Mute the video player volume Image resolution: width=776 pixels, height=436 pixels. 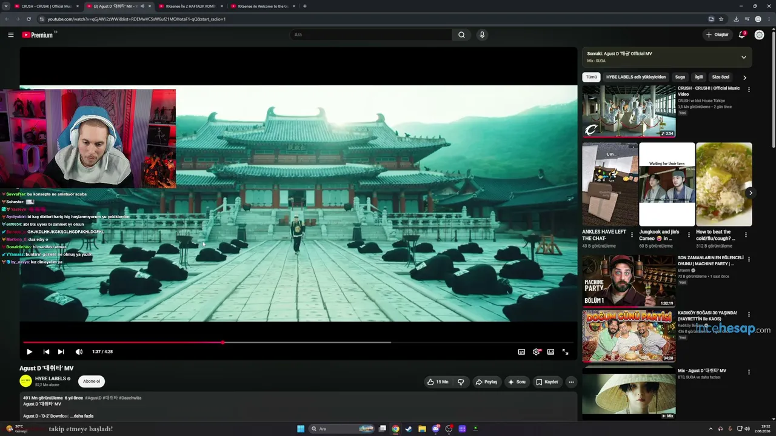(79, 352)
